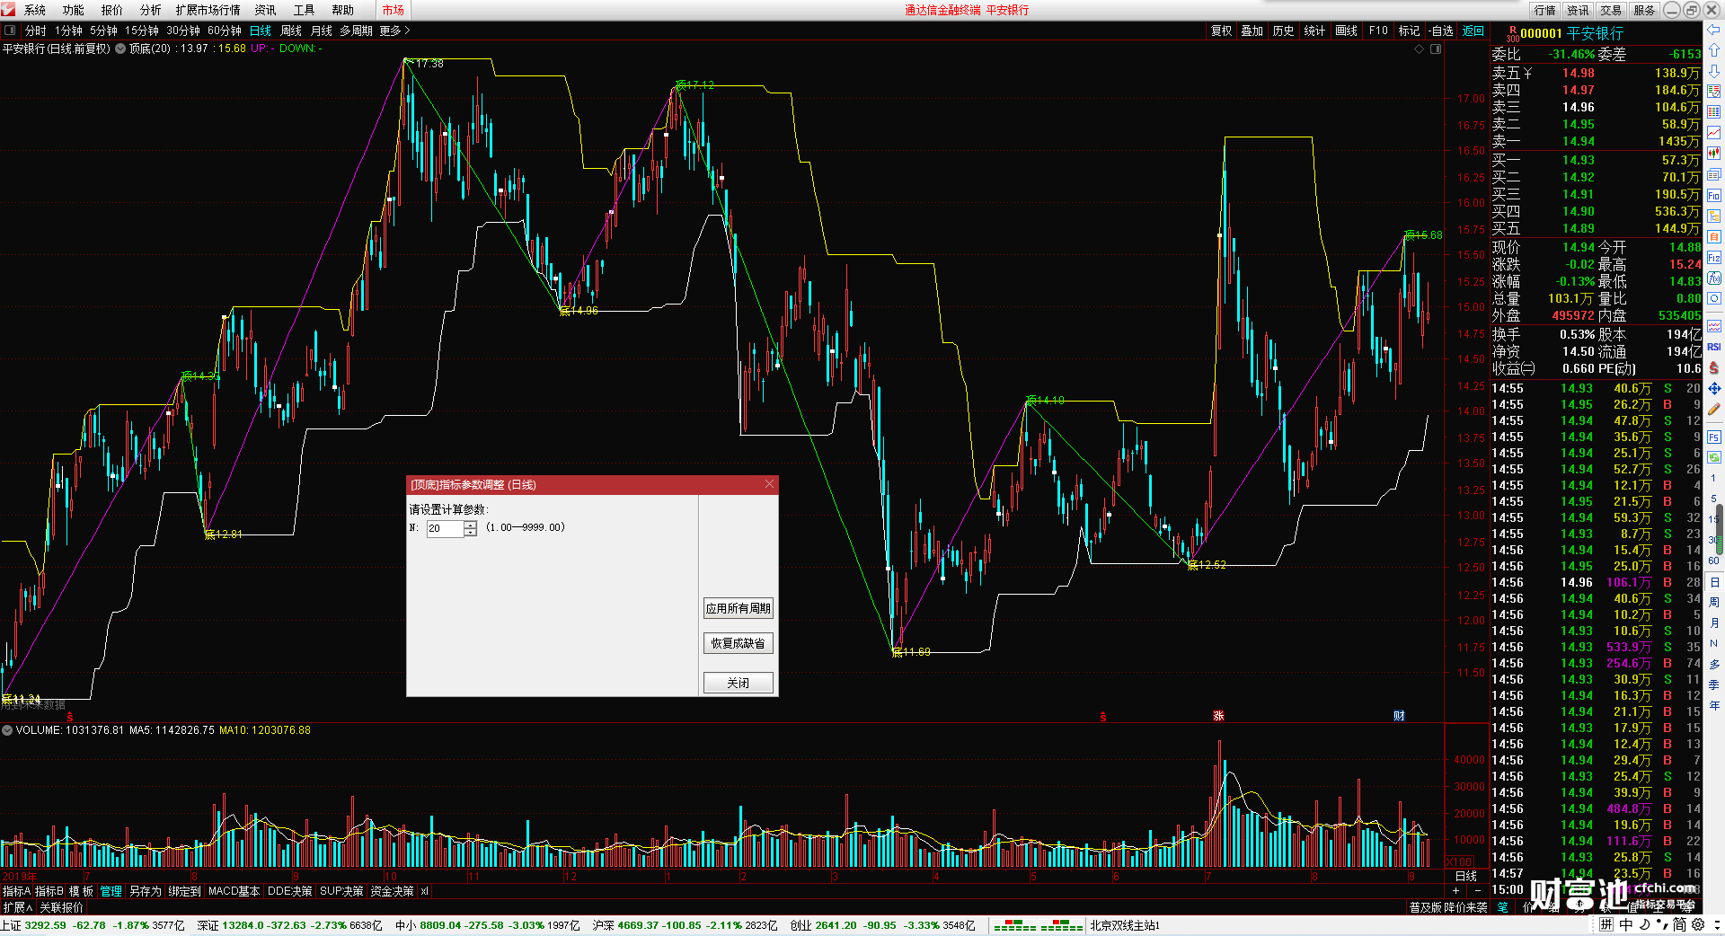Click the checklist table icon in sidebar

pyautogui.click(x=1714, y=91)
